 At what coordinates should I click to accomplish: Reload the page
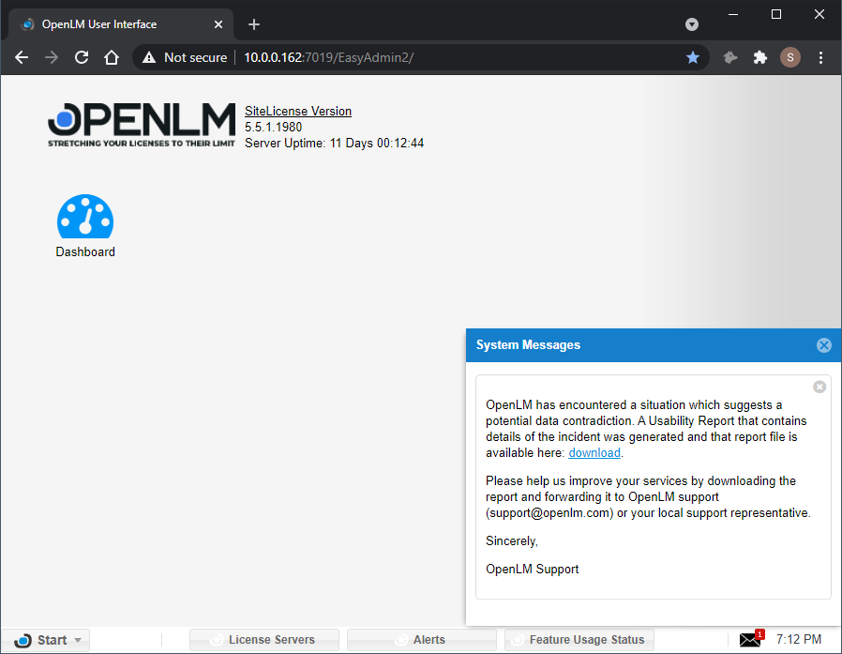click(x=82, y=57)
